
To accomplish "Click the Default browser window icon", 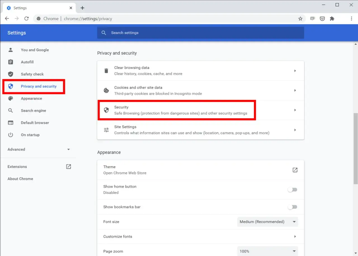I will (x=11, y=123).
